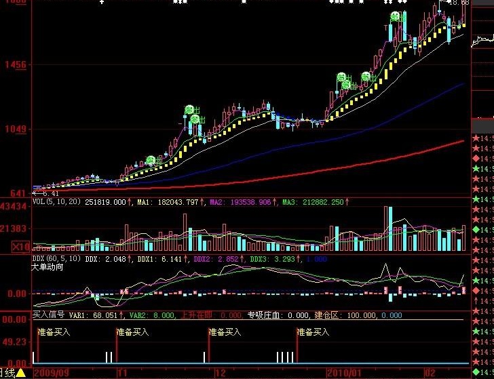Image resolution: width=494 pixels, height=379 pixels.
Task: Click the DDX: 2.048 value
Action: tap(106, 259)
